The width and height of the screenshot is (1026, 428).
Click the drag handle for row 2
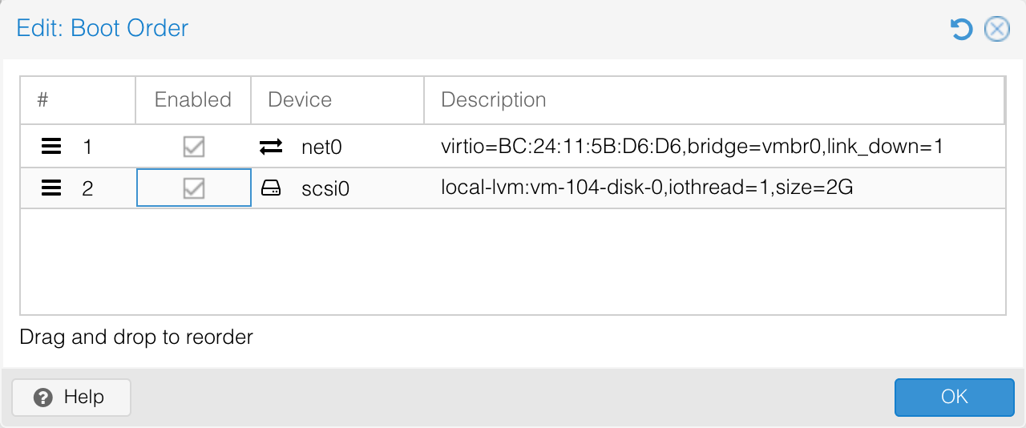(51, 188)
